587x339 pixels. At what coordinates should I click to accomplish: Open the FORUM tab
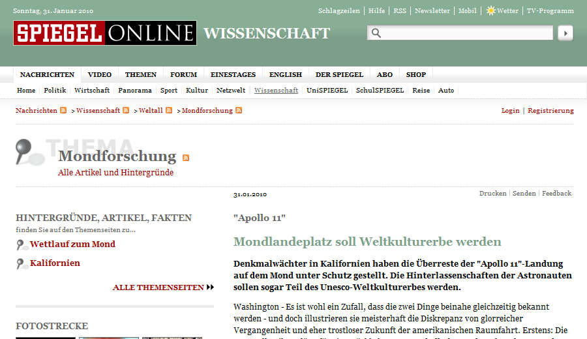click(x=183, y=74)
